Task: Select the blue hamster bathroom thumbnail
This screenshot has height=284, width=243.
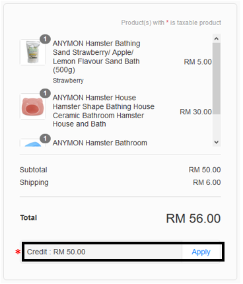Action: coord(33,143)
